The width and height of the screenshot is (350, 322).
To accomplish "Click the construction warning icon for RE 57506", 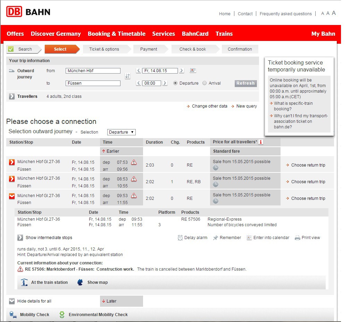I will click(20, 269).
